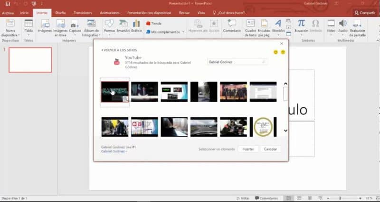The width and height of the screenshot is (380, 202).
Task: Open Comentarios from status bar
Action: click(266, 198)
